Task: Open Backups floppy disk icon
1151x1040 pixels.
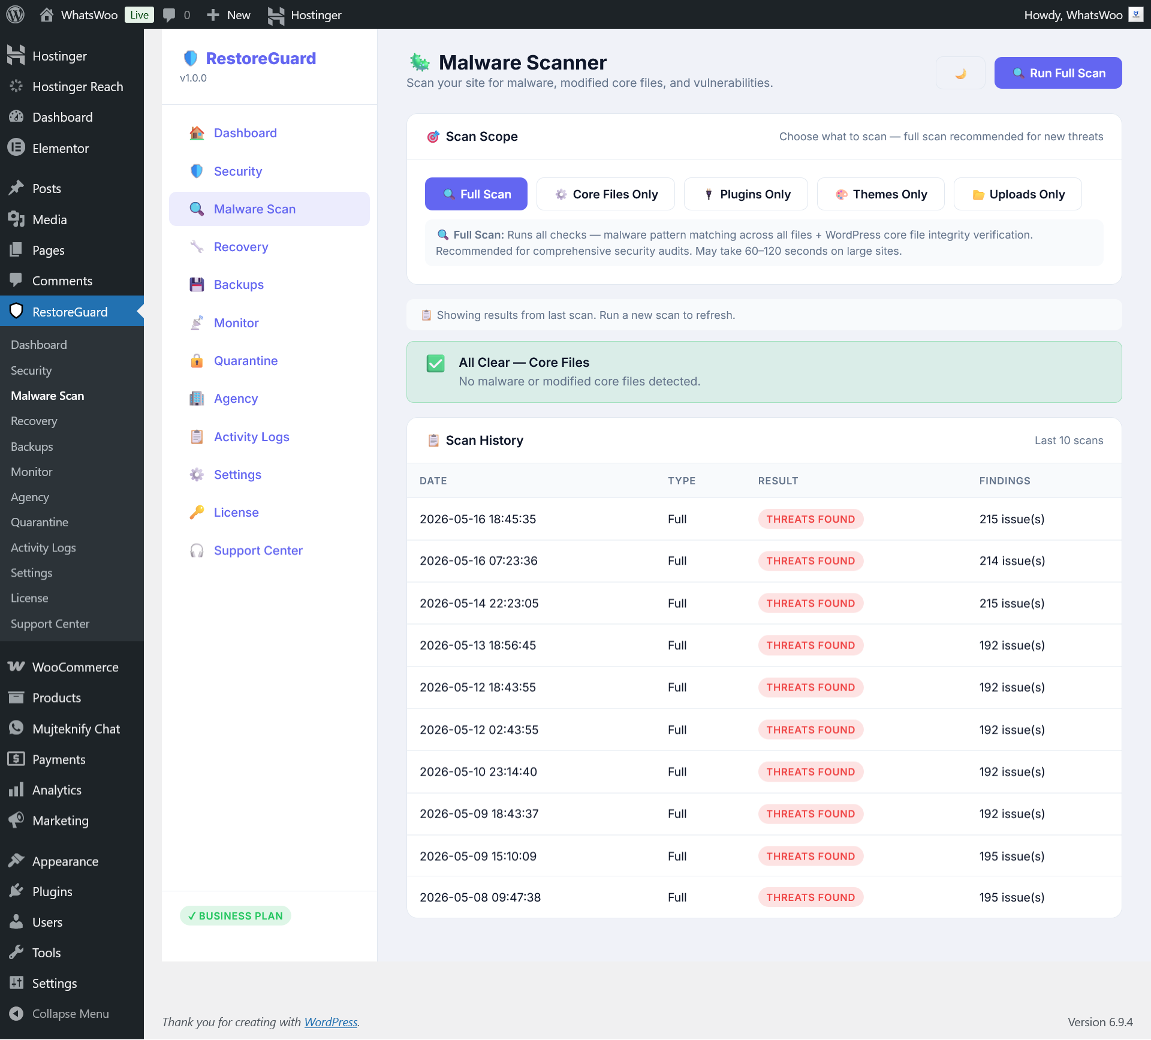Action: tap(197, 285)
